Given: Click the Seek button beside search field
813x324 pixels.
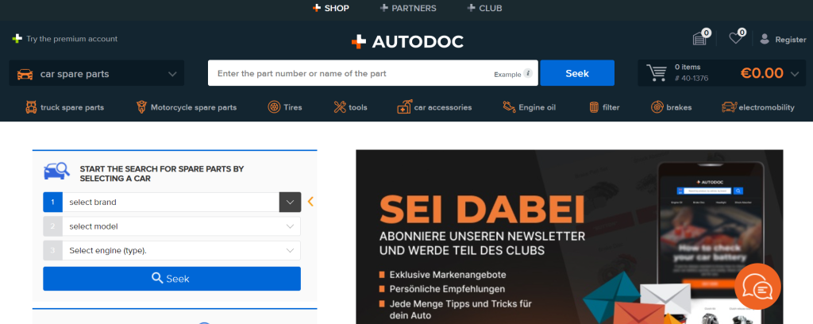Looking at the screenshot, I should [x=577, y=73].
